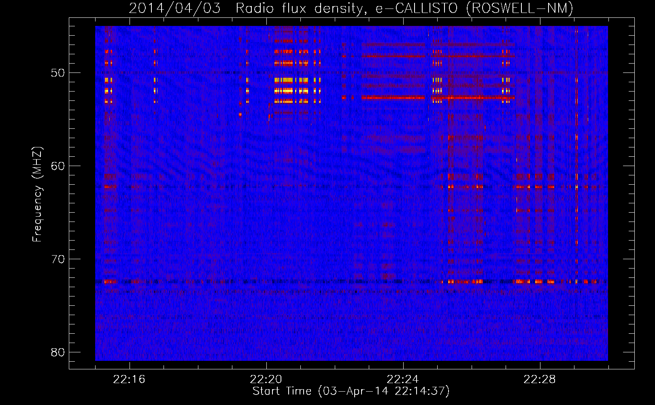Click the "Start Time (03-Apr-14 22:14:37)" label
The height and width of the screenshot is (405, 655).
351,391
